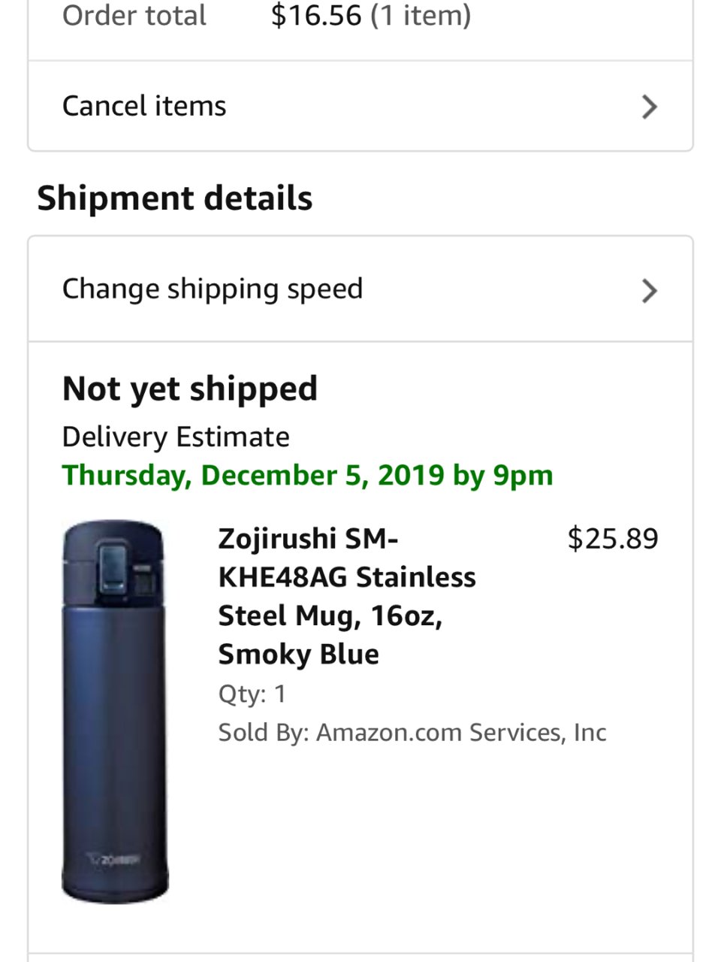Viewport: 721px width, 962px height.
Task: Tap the green December 5, 2019 delivery date
Action: click(x=308, y=475)
